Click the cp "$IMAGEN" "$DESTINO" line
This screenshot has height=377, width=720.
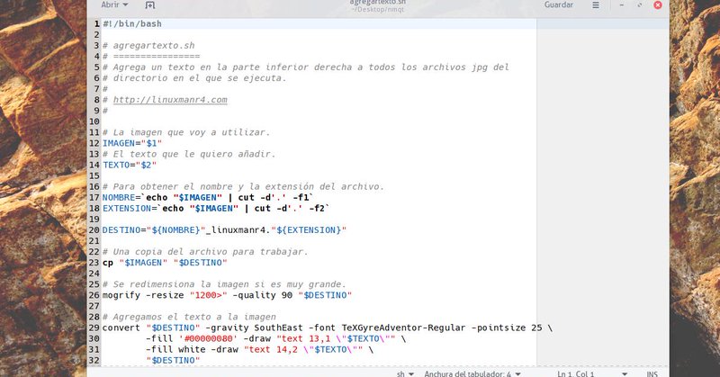click(165, 263)
